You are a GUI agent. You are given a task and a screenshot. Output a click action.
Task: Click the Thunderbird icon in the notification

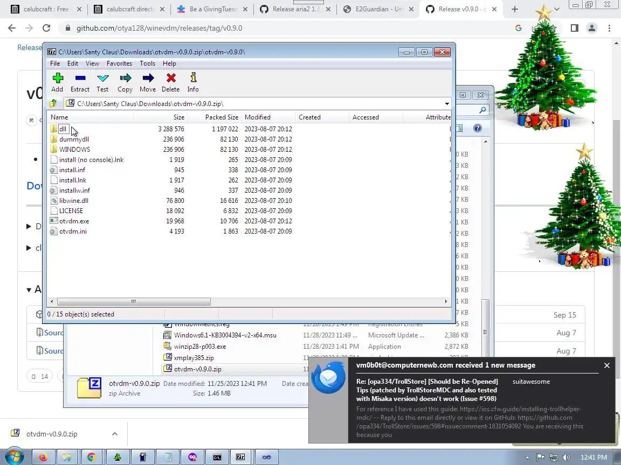click(328, 377)
